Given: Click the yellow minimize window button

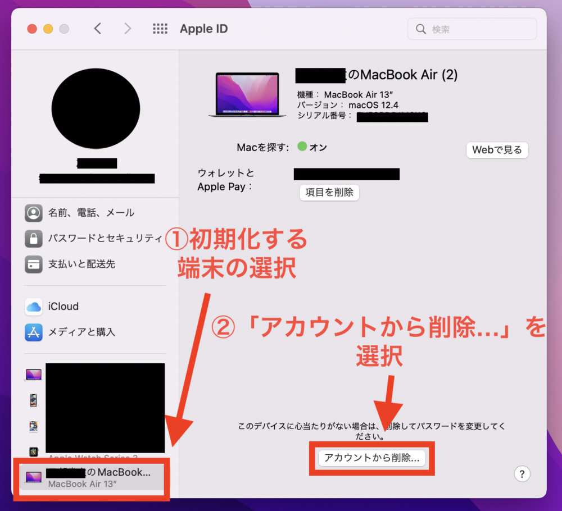Looking at the screenshot, I should tap(48, 29).
